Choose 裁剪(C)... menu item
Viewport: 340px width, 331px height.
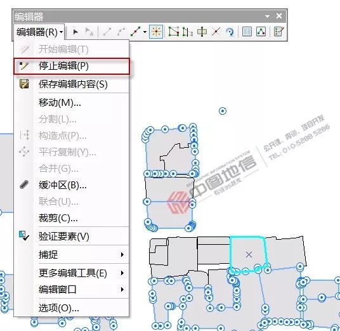(72, 218)
